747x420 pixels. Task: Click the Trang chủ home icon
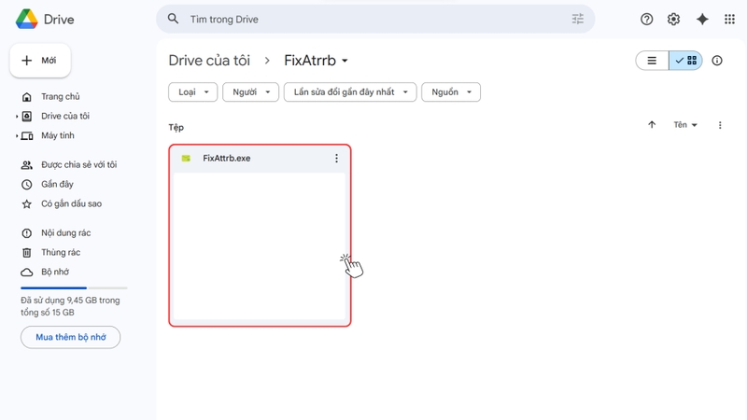point(27,97)
